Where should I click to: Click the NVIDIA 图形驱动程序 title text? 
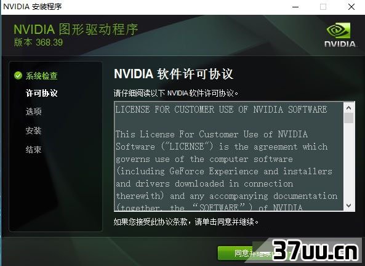tap(76, 30)
